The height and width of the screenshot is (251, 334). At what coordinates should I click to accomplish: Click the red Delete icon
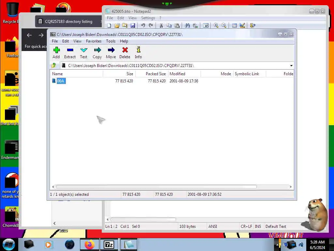click(x=125, y=53)
